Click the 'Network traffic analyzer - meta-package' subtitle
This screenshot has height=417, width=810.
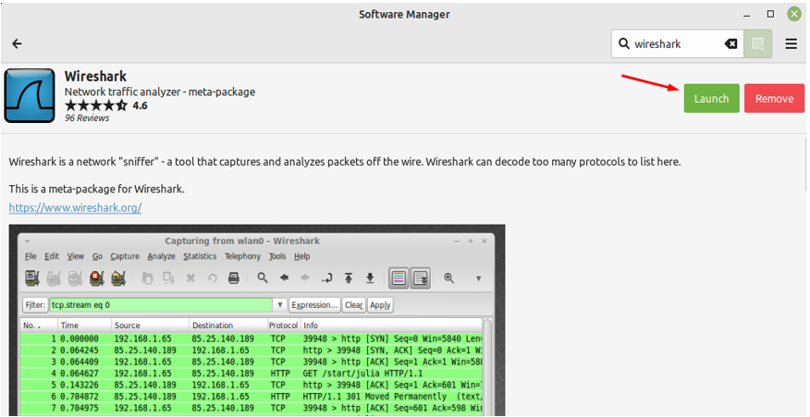pos(160,92)
